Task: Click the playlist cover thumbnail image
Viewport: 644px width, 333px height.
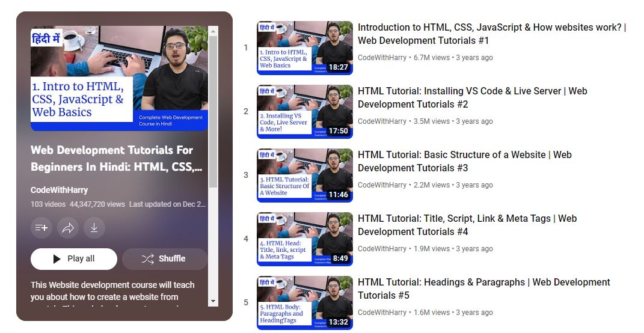Action: [119, 78]
